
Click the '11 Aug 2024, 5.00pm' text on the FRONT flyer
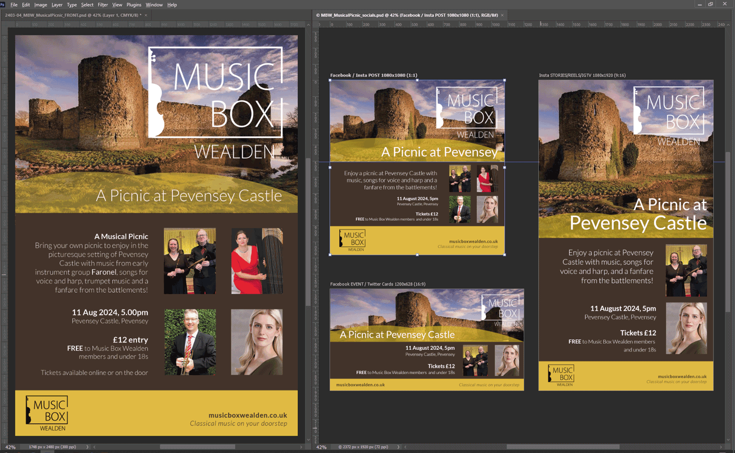coord(110,312)
